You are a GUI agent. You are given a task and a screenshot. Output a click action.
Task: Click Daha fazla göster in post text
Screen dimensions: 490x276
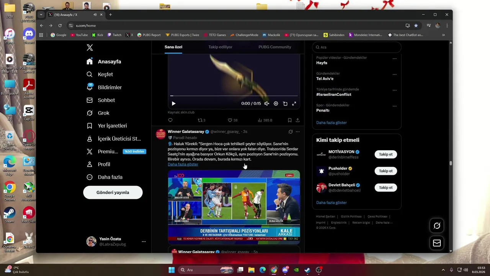(183, 164)
